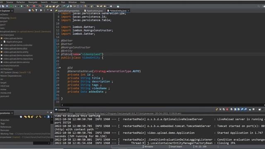
Task: Select Remotes node in Git Repositories
Action: 5,130
